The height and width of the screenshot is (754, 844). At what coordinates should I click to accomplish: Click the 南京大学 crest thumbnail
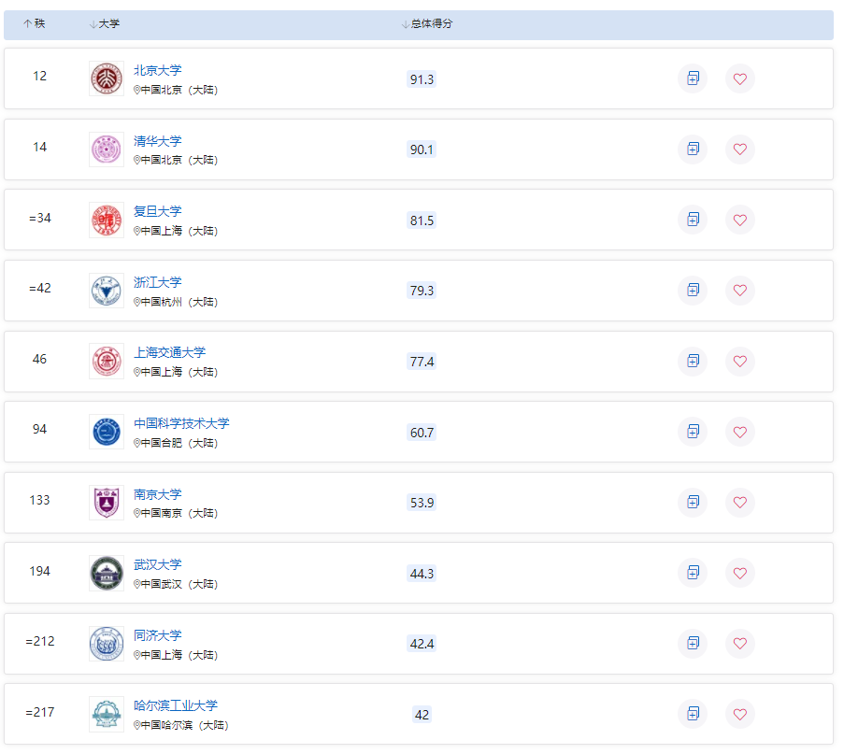107,502
